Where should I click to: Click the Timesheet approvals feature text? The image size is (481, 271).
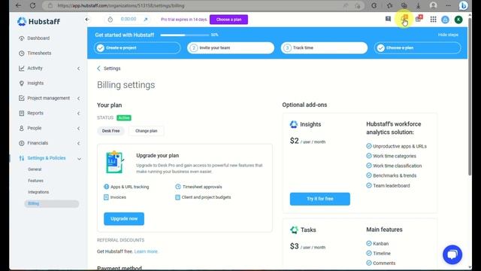202,187
